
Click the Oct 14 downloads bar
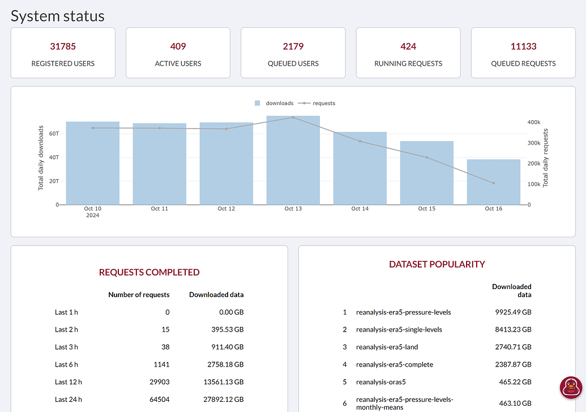pyautogui.click(x=360, y=168)
